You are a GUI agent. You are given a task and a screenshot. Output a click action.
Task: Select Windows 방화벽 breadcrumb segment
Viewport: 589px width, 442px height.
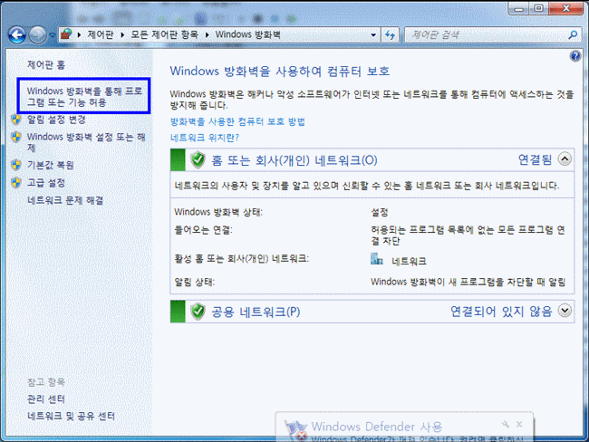coord(248,34)
